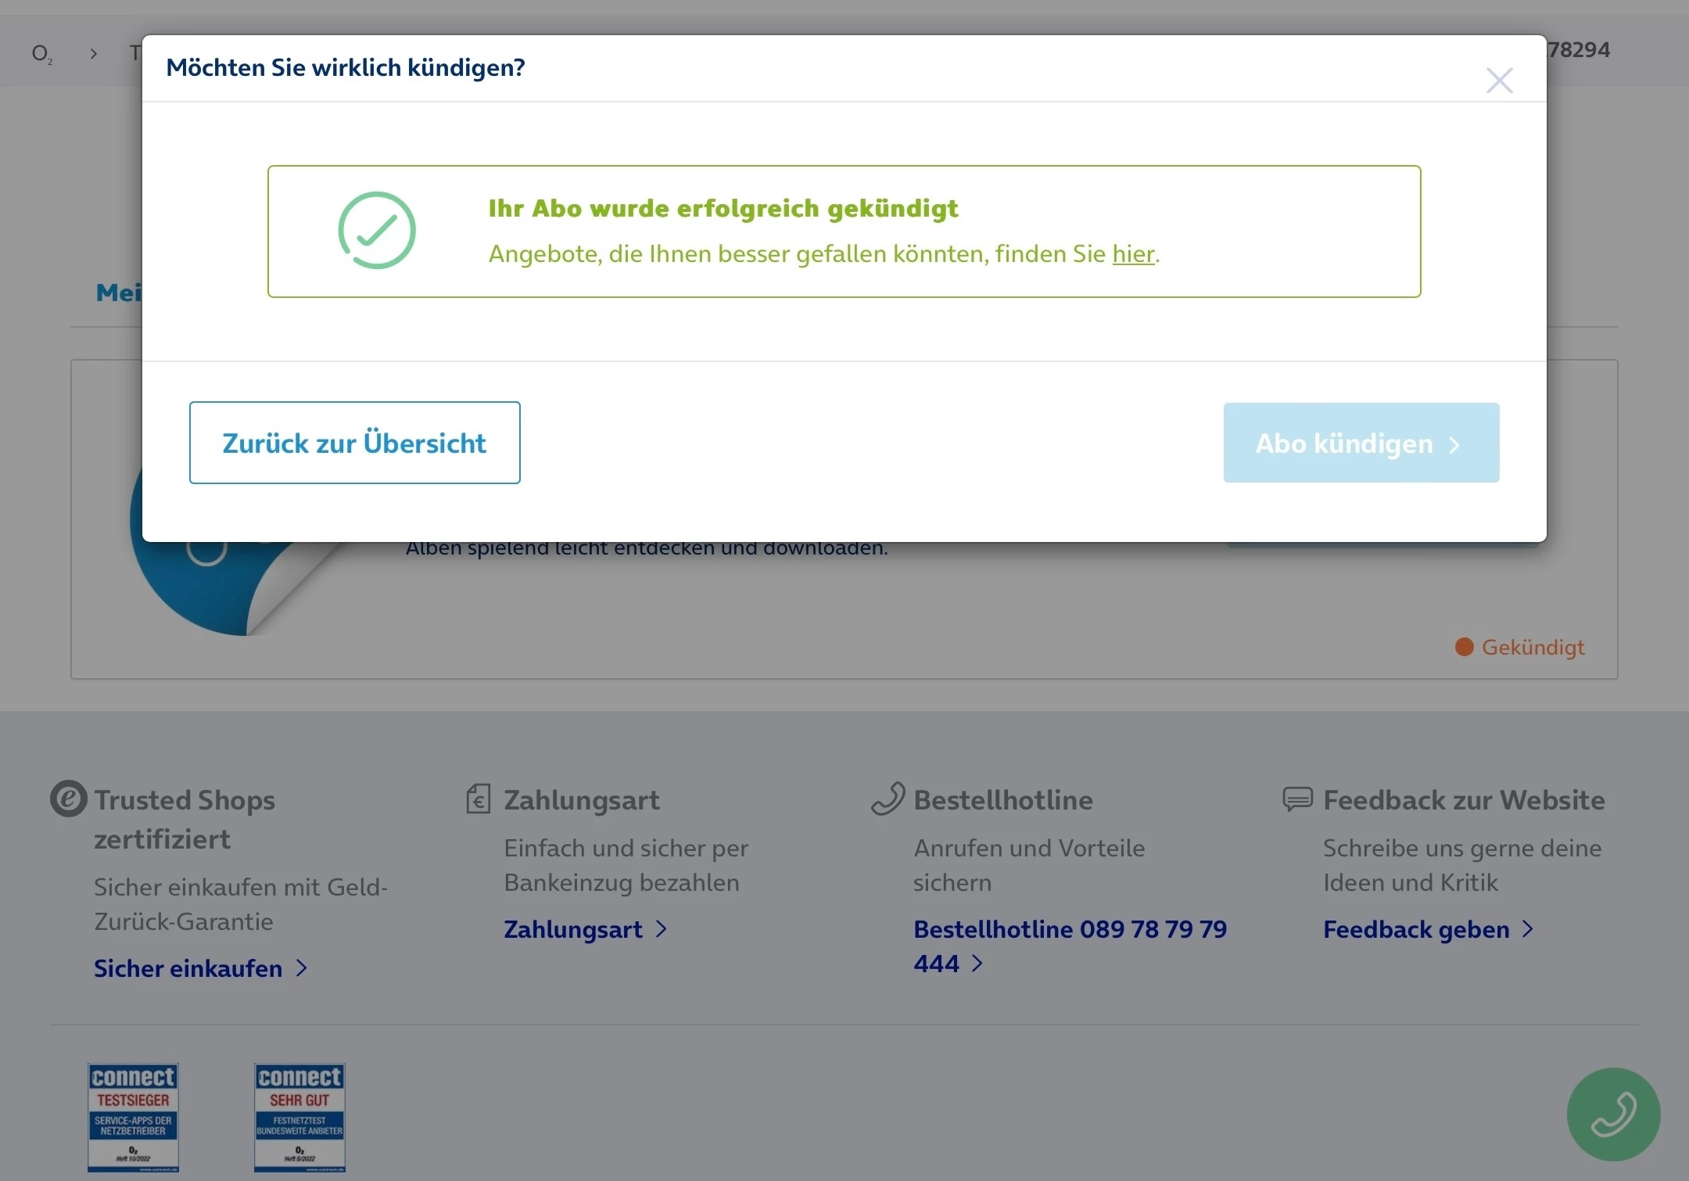Click Zurück zur Übersicht button
Viewport: 1689px width, 1181px height.
[x=354, y=443]
